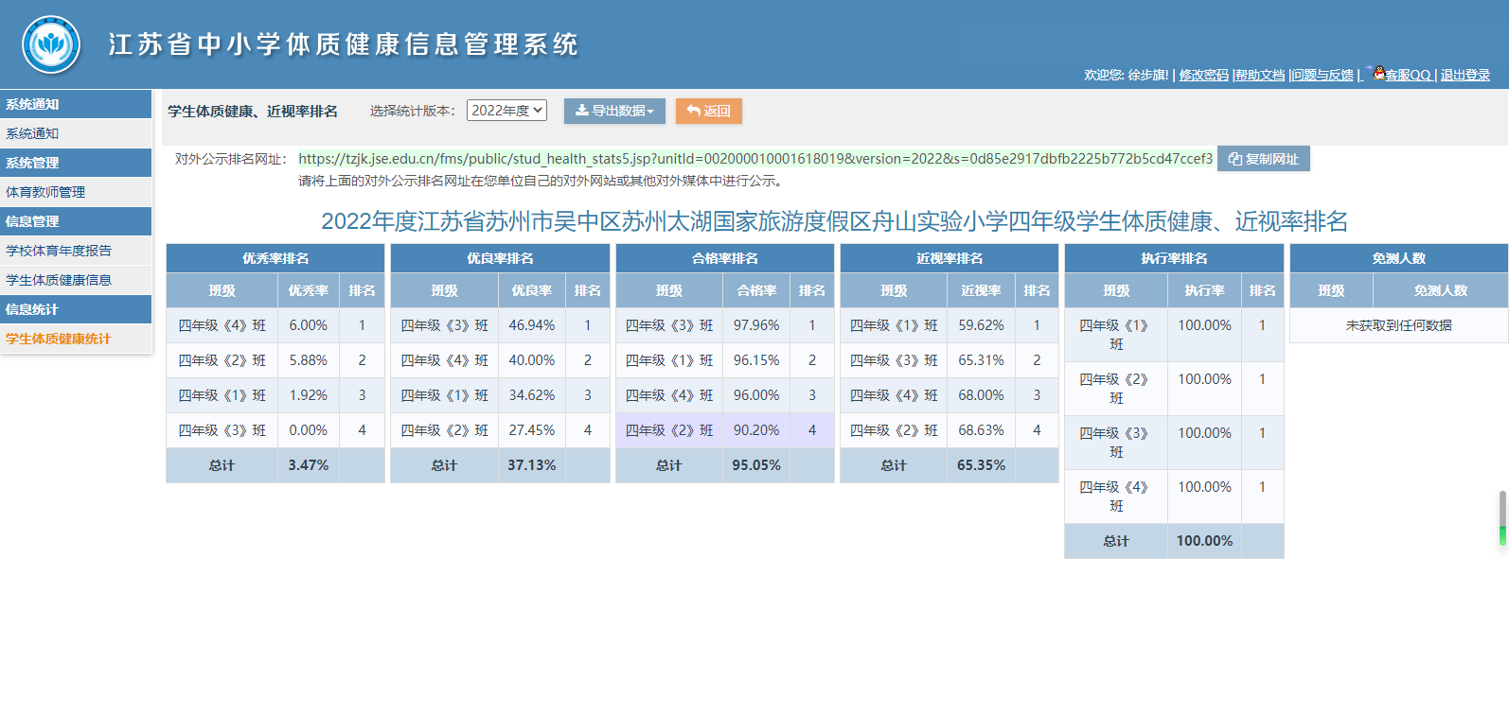Click the 40.00% good rate cell

pyautogui.click(x=532, y=360)
